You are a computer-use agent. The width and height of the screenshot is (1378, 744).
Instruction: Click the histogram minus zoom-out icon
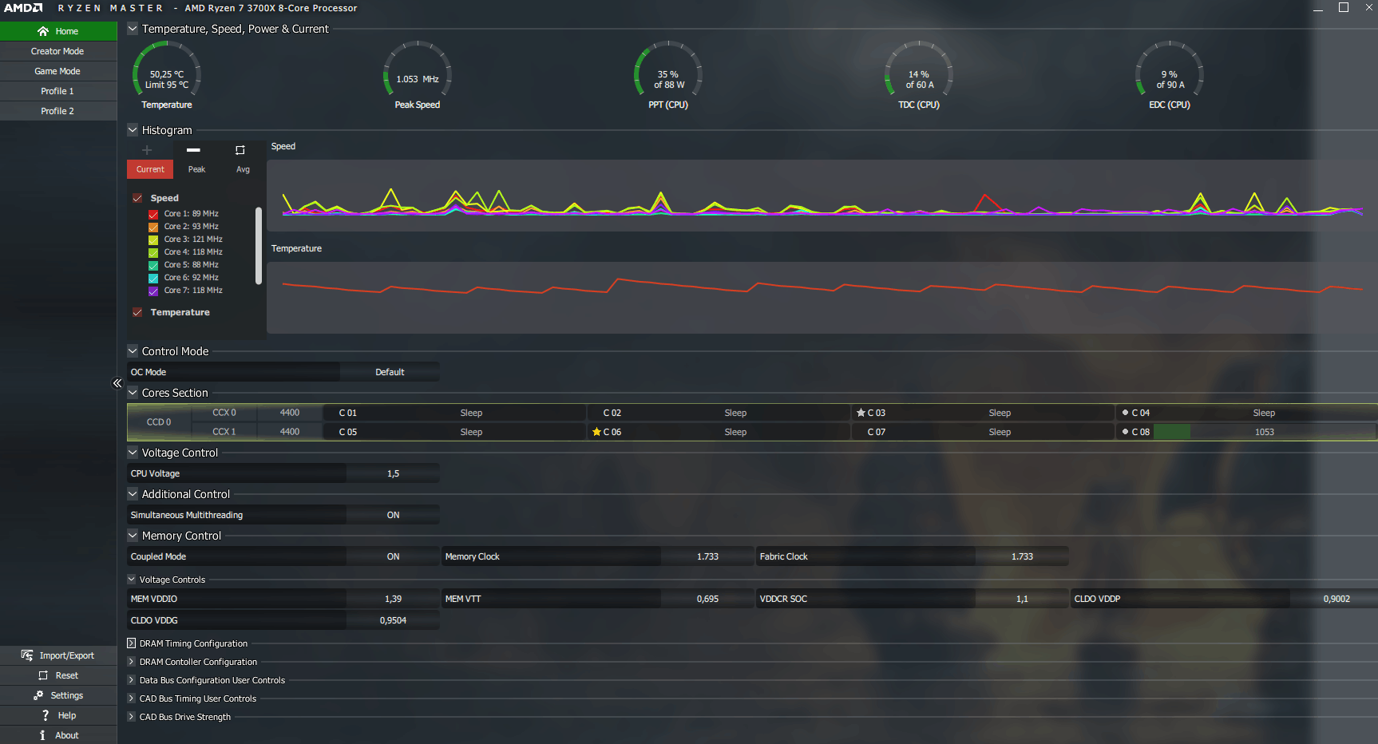(193, 150)
